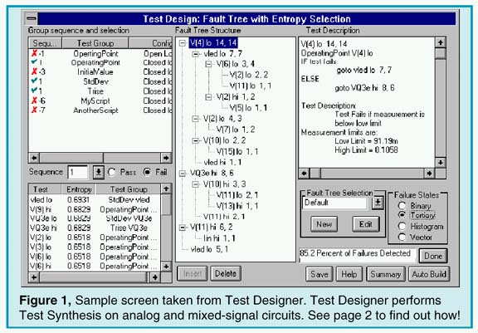Click the Delete button under fault tree
The height and width of the screenshot is (333, 478).
226,273
